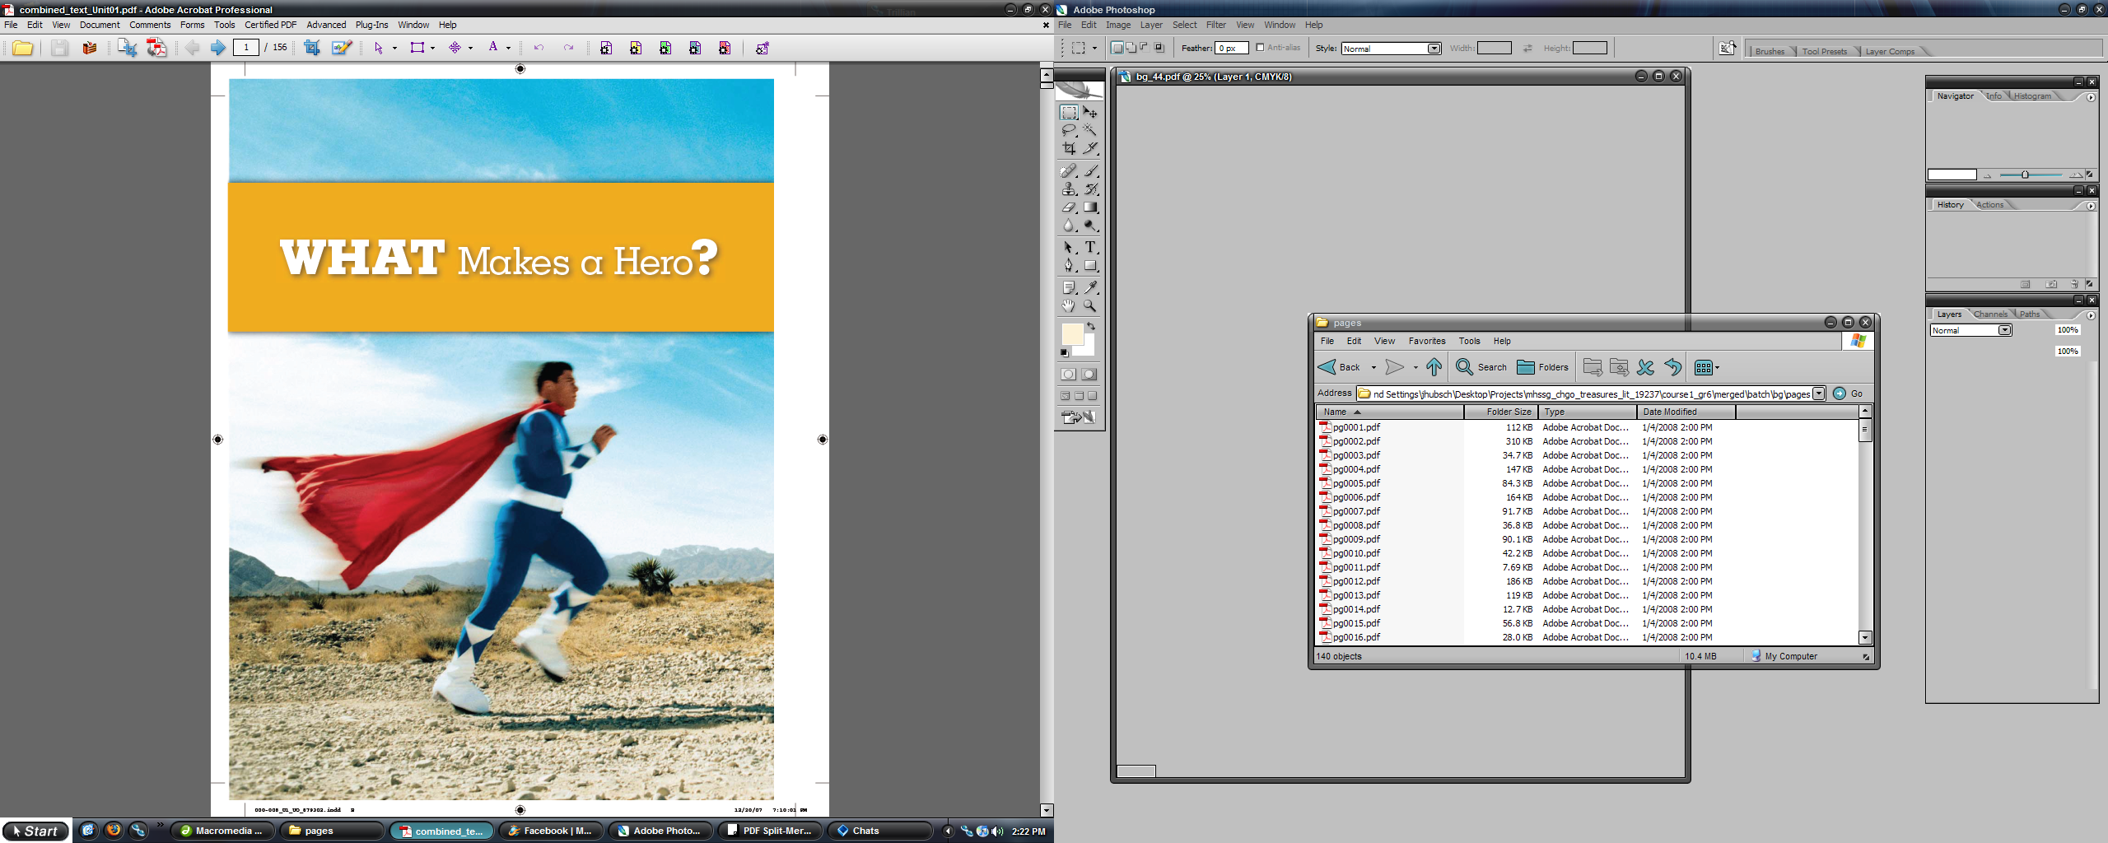Click the Search button in Explorer
The height and width of the screenshot is (843, 2108).
1481,367
